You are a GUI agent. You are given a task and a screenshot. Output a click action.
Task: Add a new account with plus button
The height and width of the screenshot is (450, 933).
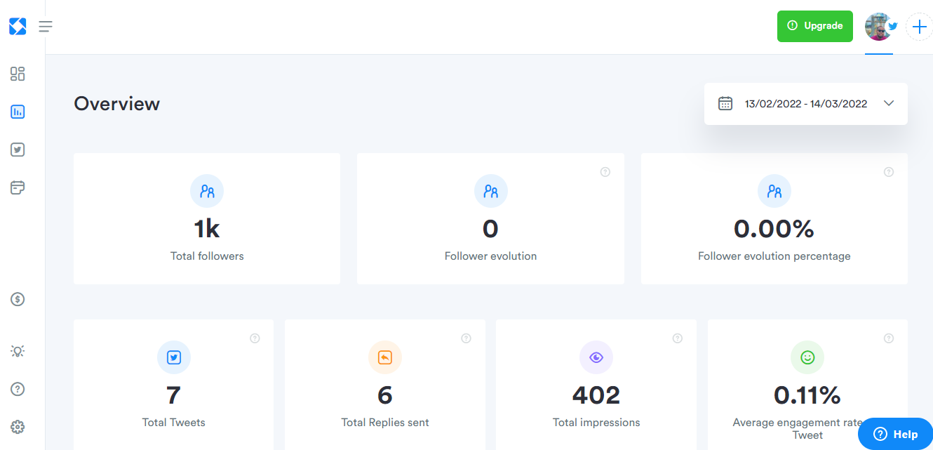tap(918, 27)
